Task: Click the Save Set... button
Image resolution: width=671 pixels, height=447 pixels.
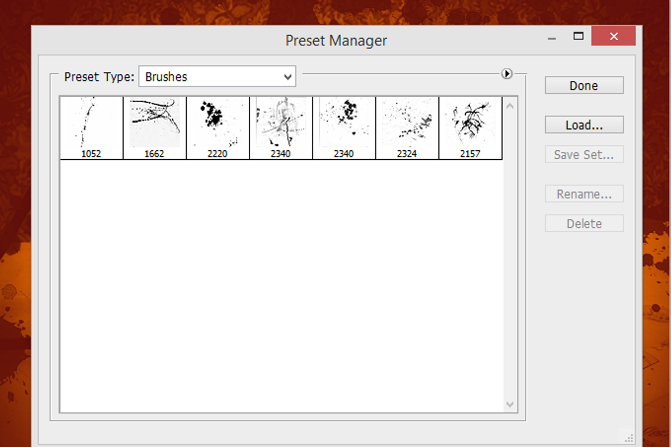Action: 584,155
